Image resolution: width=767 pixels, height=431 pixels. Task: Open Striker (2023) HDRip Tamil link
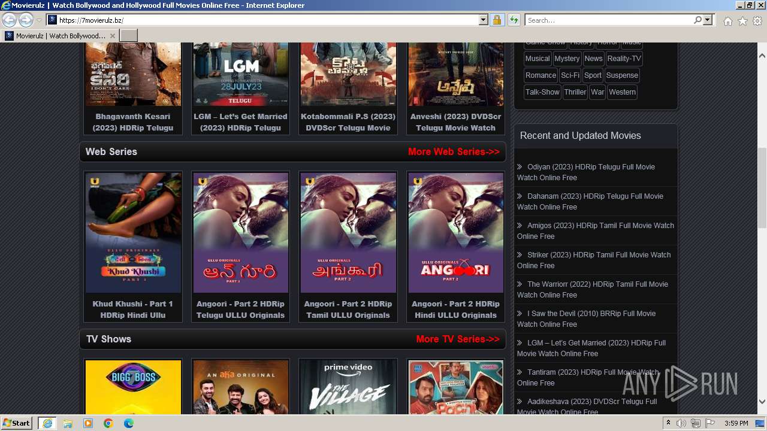pos(594,260)
